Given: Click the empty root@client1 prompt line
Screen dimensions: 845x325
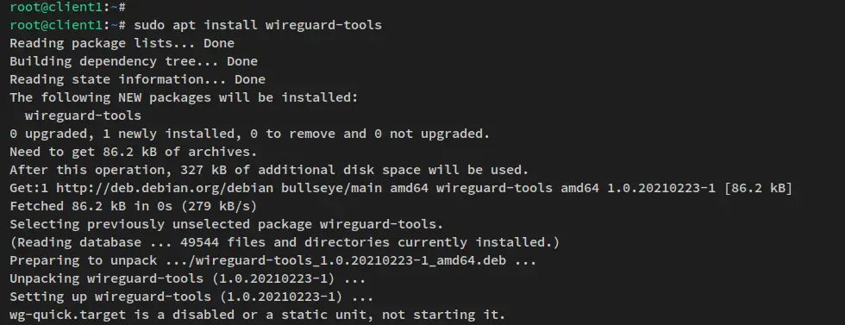Looking at the screenshot, I should pyautogui.click(x=68, y=7).
